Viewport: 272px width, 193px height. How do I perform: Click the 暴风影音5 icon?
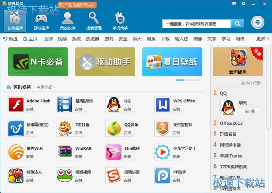click(x=65, y=104)
